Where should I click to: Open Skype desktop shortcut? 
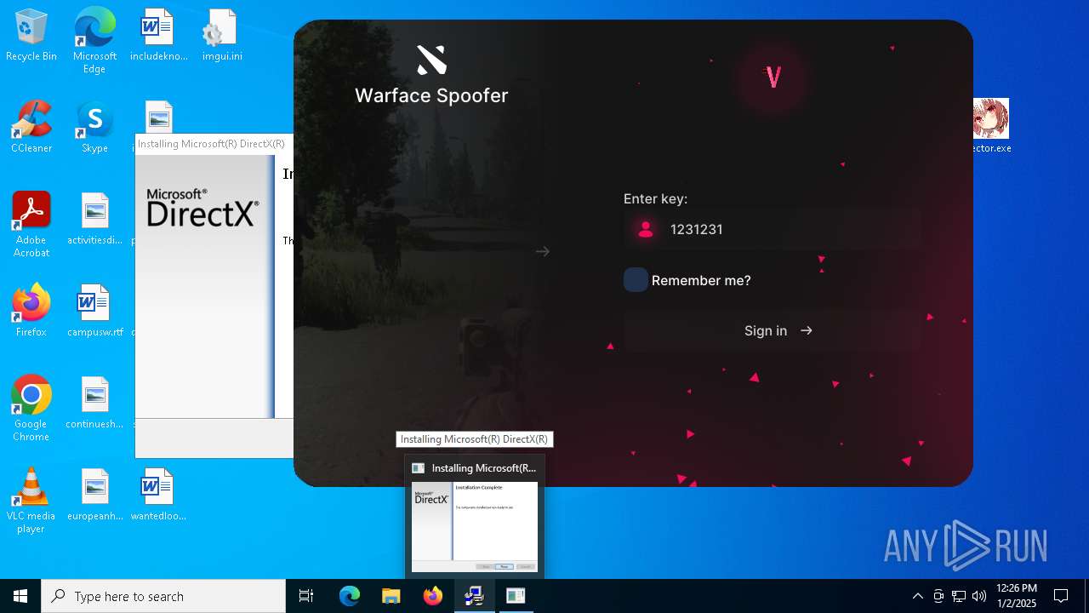pyautogui.click(x=94, y=128)
